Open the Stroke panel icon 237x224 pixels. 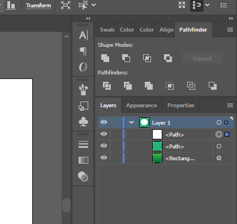[x=83, y=144]
